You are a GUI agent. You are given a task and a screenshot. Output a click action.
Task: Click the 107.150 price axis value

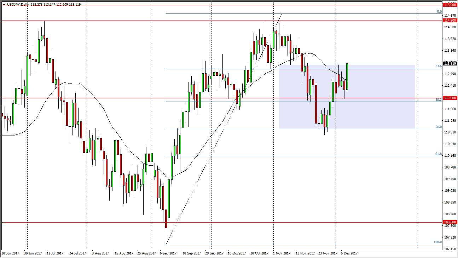[x=450, y=249]
